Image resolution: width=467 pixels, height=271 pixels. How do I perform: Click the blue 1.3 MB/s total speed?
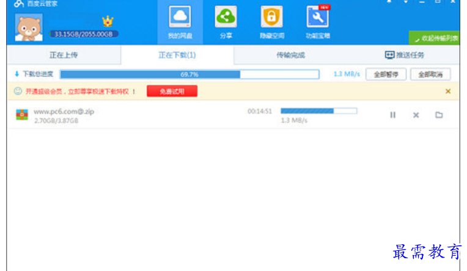pyautogui.click(x=347, y=74)
